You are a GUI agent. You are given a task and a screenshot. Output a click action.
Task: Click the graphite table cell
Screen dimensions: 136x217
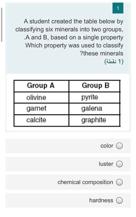[94, 120]
